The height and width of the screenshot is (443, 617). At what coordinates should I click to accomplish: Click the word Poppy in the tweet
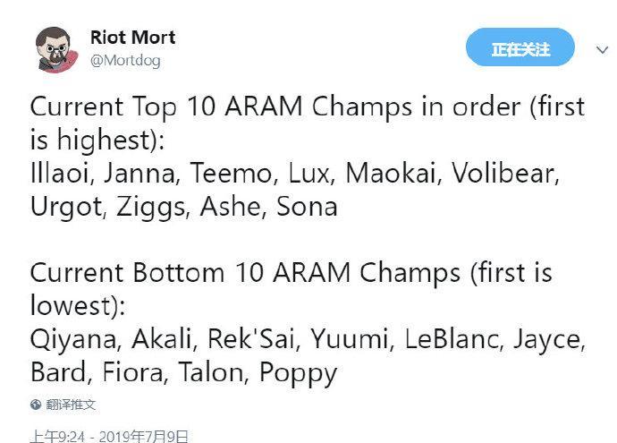tap(298, 373)
